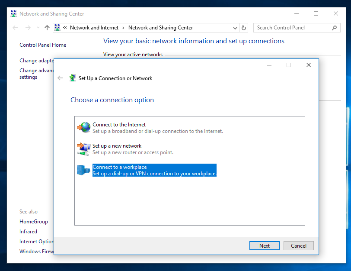
Task: Minimize the Network and Sharing Center window
Action: click(x=297, y=14)
